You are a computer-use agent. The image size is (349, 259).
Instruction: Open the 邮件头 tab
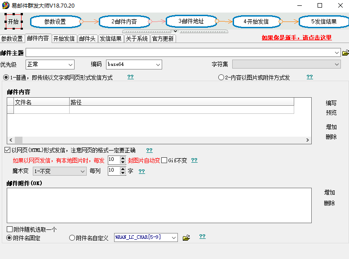[x=87, y=39]
